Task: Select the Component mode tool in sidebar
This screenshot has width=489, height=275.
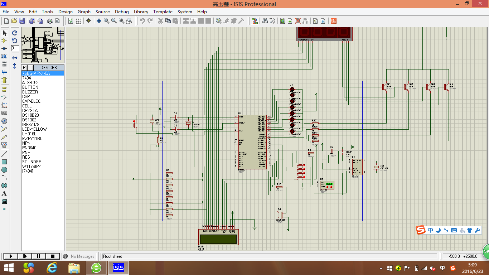Action: pyautogui.click(x=4, y=41)
